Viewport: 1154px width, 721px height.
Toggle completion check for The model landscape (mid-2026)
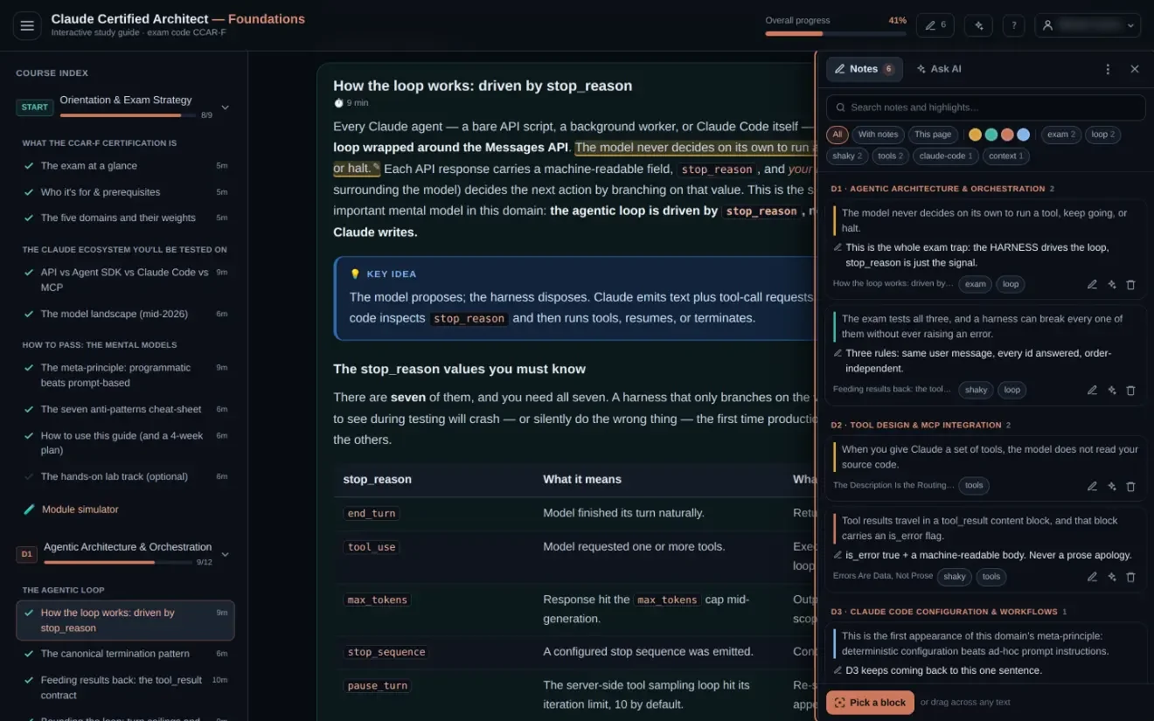tap(29, 315)
